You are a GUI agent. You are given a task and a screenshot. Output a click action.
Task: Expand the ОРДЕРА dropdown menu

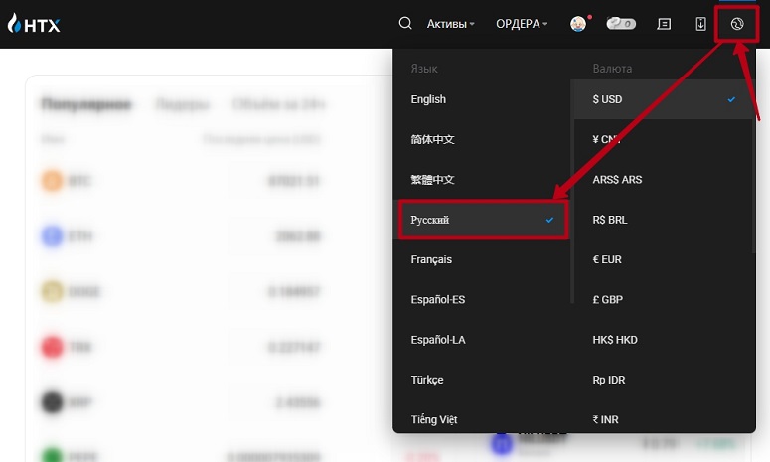point(522,24)
